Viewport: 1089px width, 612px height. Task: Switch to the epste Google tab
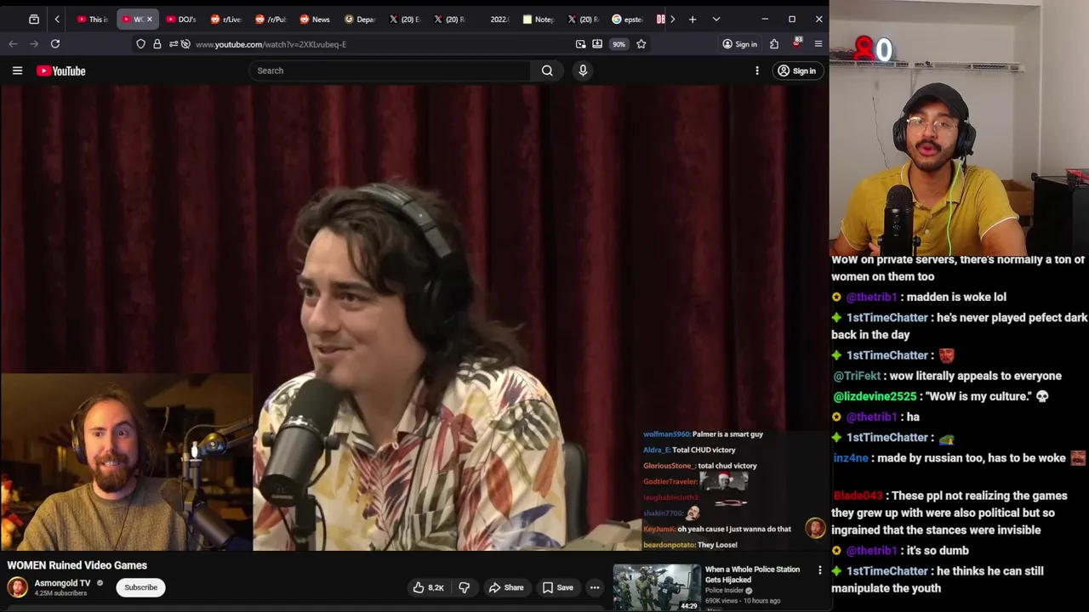(x=628, y=19)
